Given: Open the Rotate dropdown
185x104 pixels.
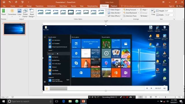Looking at the screenshot, I should pos(144,16).
